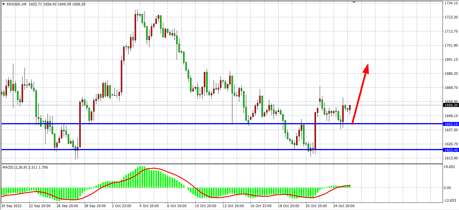Click the 20 Sep 2022 date label

coord(12,206)
